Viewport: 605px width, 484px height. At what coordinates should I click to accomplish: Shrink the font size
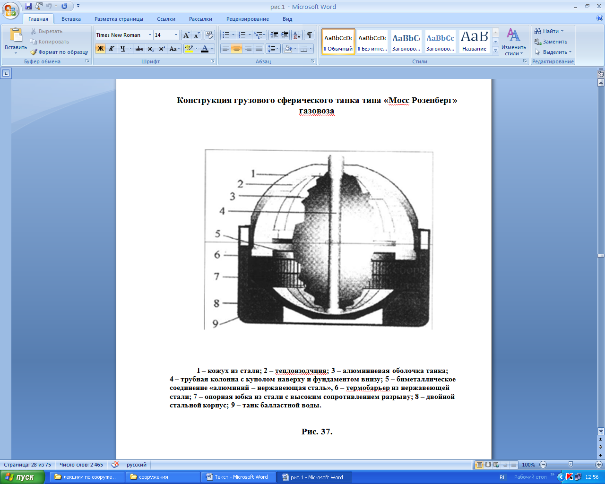pyautogui.click(x=197, y=35)
